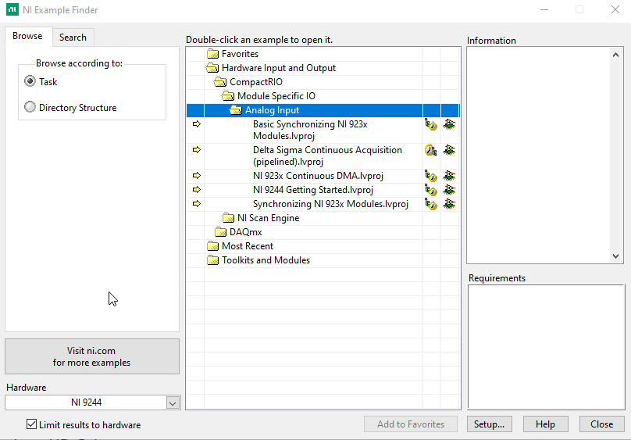The width and height of the screenshot is (631, 440).
Task: Select the Favorites tree row
Action: [x=323, y=54]
